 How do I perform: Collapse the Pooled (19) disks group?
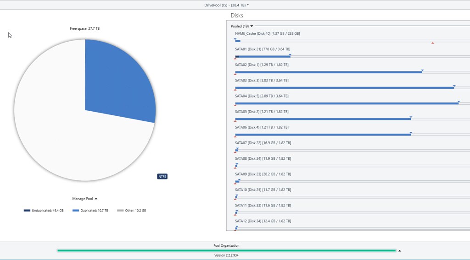252,26
